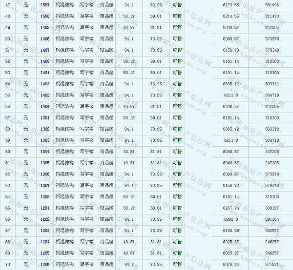Screen dimensions: 293x270
Task: Open unit 1203 link
Action: [x=45, y=231]
